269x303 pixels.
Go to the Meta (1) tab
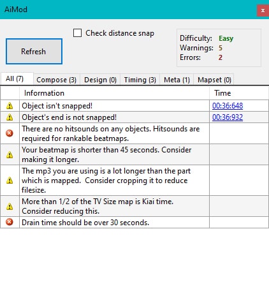click(x=177, y=80)
